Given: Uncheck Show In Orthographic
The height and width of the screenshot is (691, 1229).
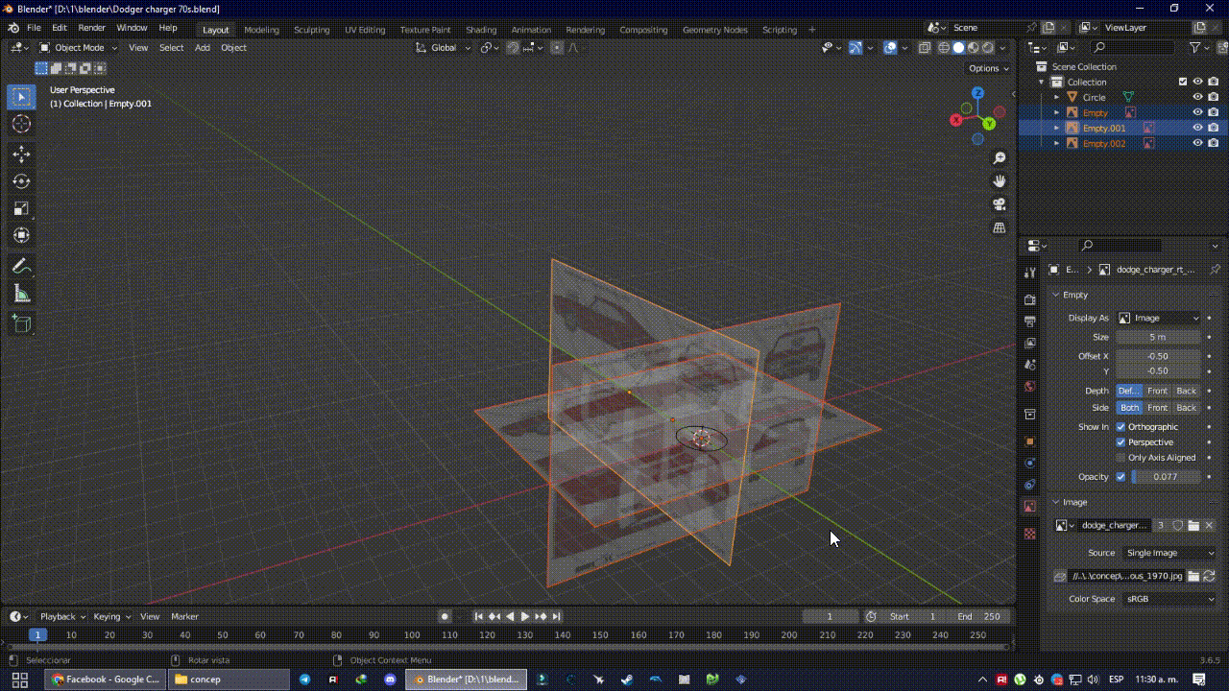Looking at the screenshot, I should click(1121, 426).
